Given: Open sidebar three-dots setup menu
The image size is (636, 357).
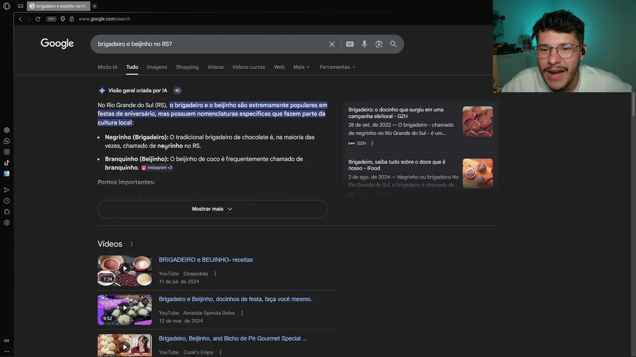Looking at the screenshot, I should pos(6,351).
